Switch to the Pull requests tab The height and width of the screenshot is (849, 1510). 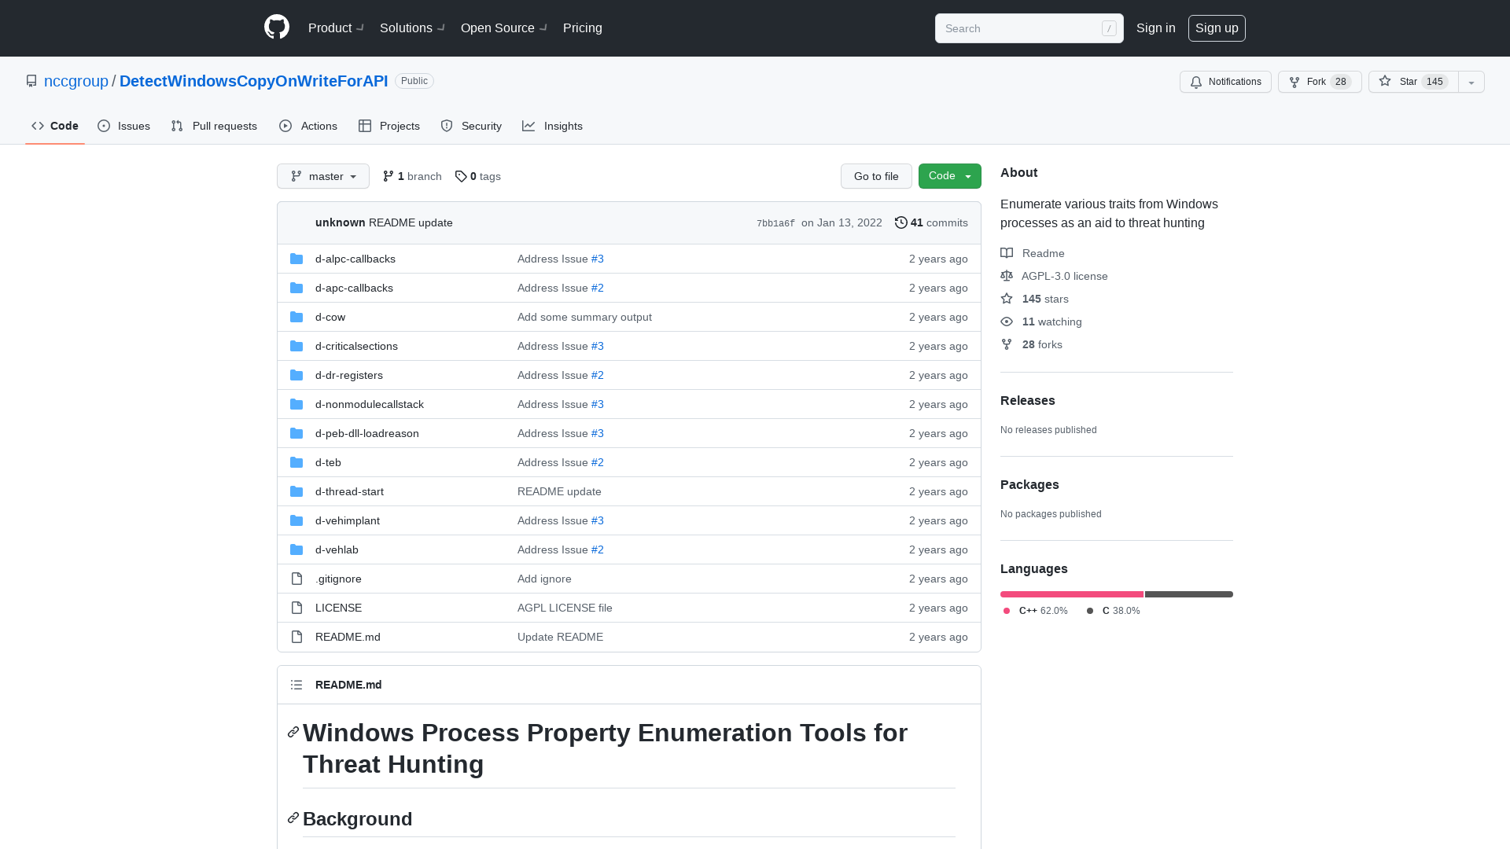tap(214, 126)
